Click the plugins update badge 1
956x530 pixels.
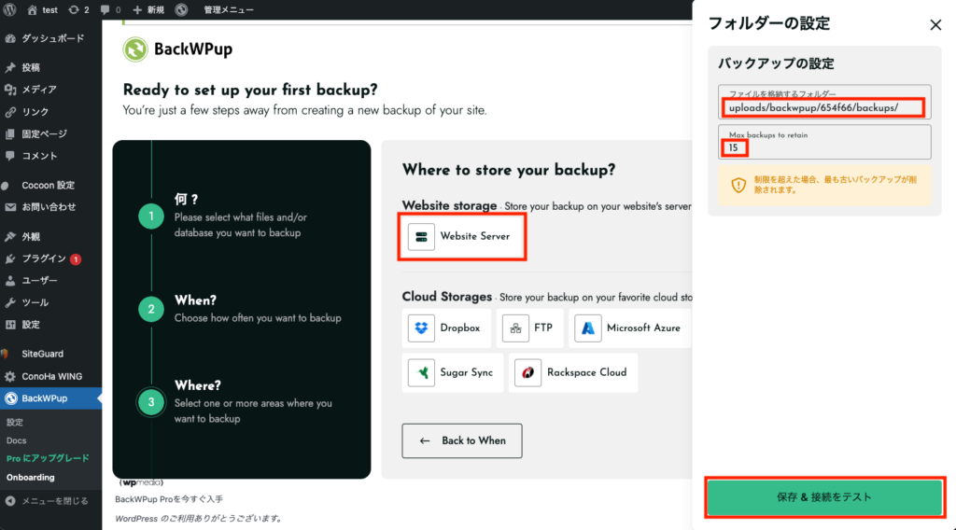(76, 259)
